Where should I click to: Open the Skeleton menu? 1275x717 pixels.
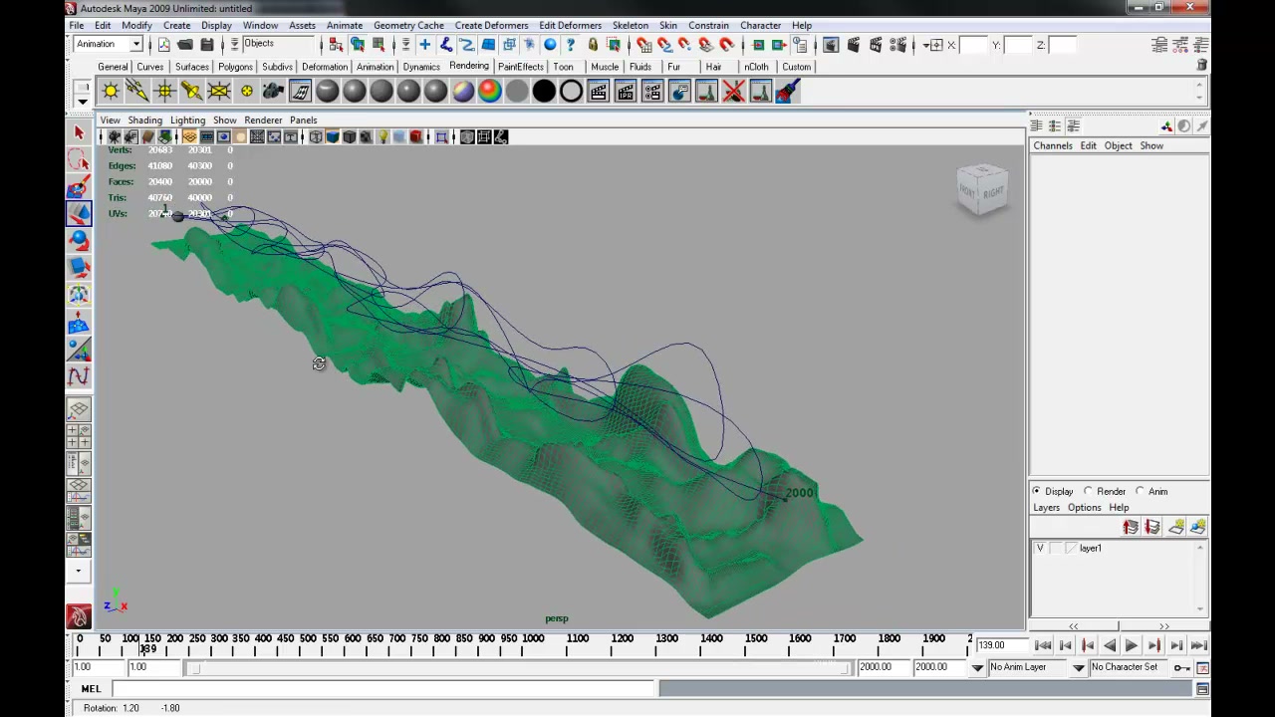coord(630,25)
